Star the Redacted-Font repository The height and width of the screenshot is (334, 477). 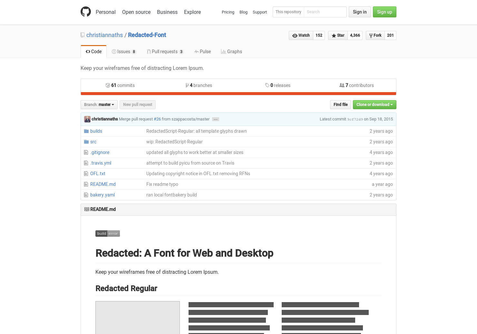point(338,35)
